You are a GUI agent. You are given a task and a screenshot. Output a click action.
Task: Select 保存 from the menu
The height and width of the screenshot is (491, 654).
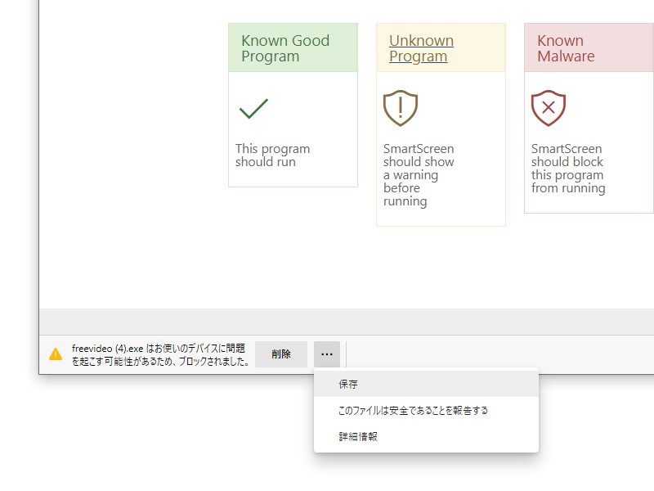(x=348, y=384)
